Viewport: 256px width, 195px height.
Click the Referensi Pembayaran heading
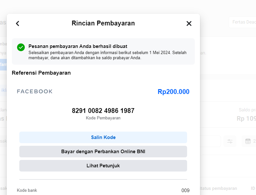[x=41, y=73]
